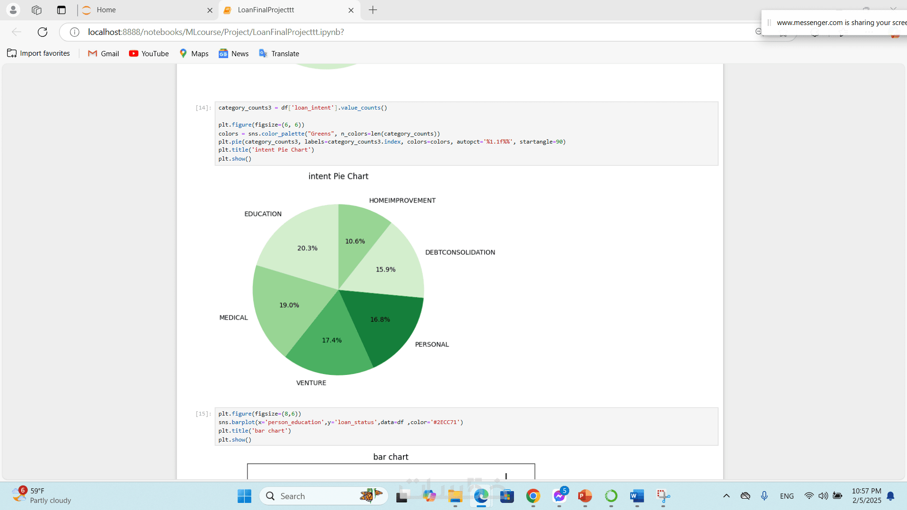This screenshot has height=510, width=907.
Task: Open Word from the taskbar
Action: click(x=637, y=496)
